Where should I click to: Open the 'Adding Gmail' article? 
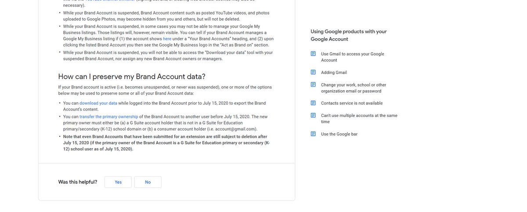[334, 72]
